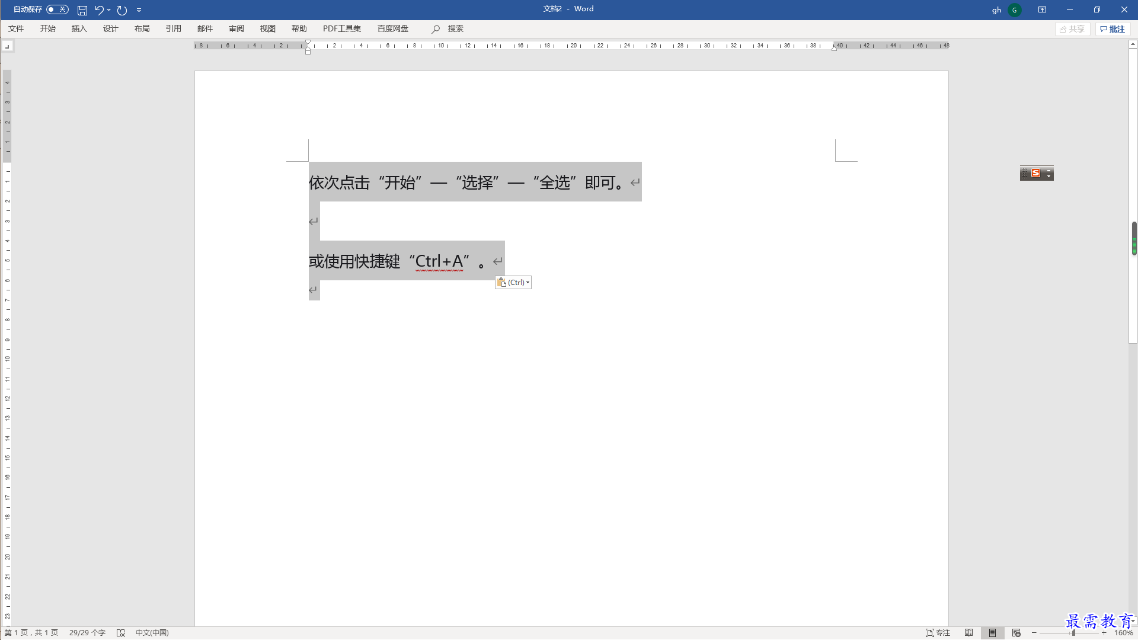The image size is (1138, 640).
Task: Click the 共享 (Share) button
Action: point(1072,29)
